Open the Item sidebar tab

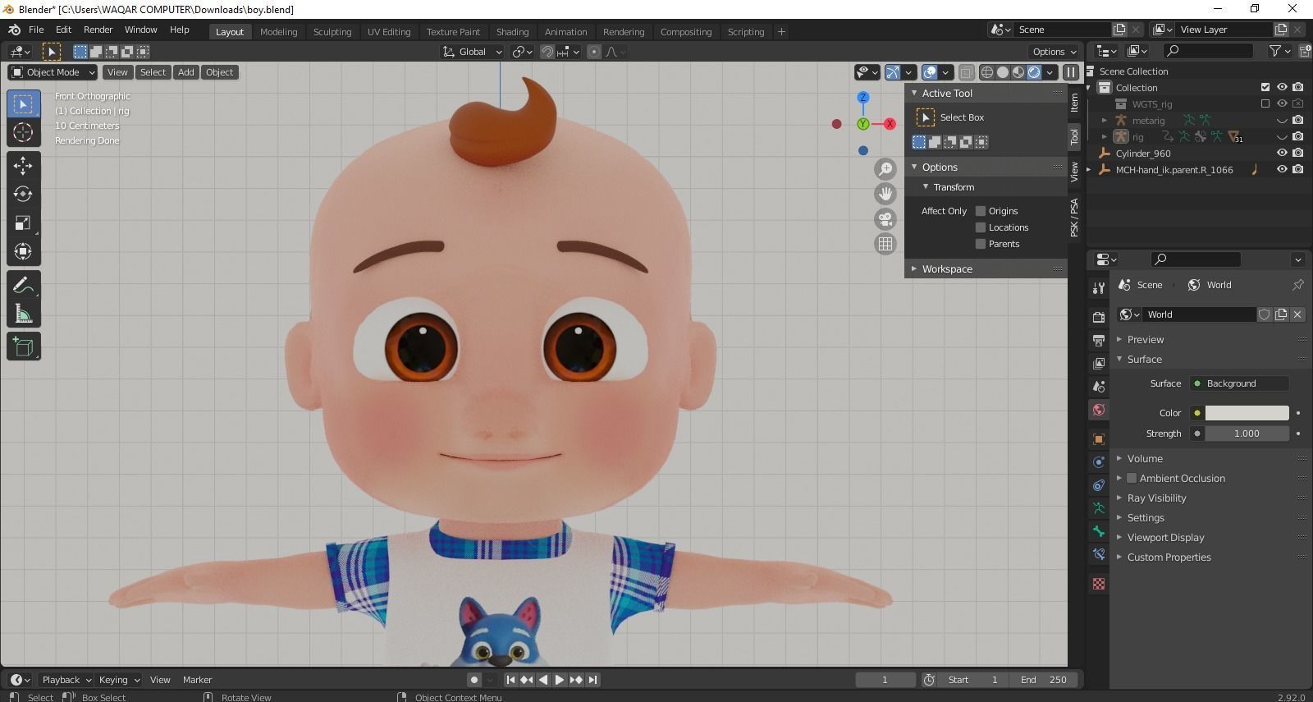click(1074, 103)
